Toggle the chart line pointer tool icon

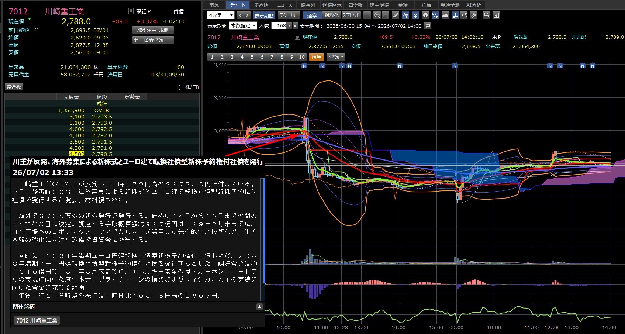point(405,15)
